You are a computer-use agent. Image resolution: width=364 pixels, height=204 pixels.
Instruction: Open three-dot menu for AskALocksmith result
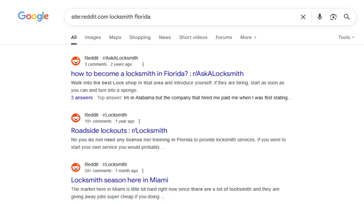[x=143, y=64]
